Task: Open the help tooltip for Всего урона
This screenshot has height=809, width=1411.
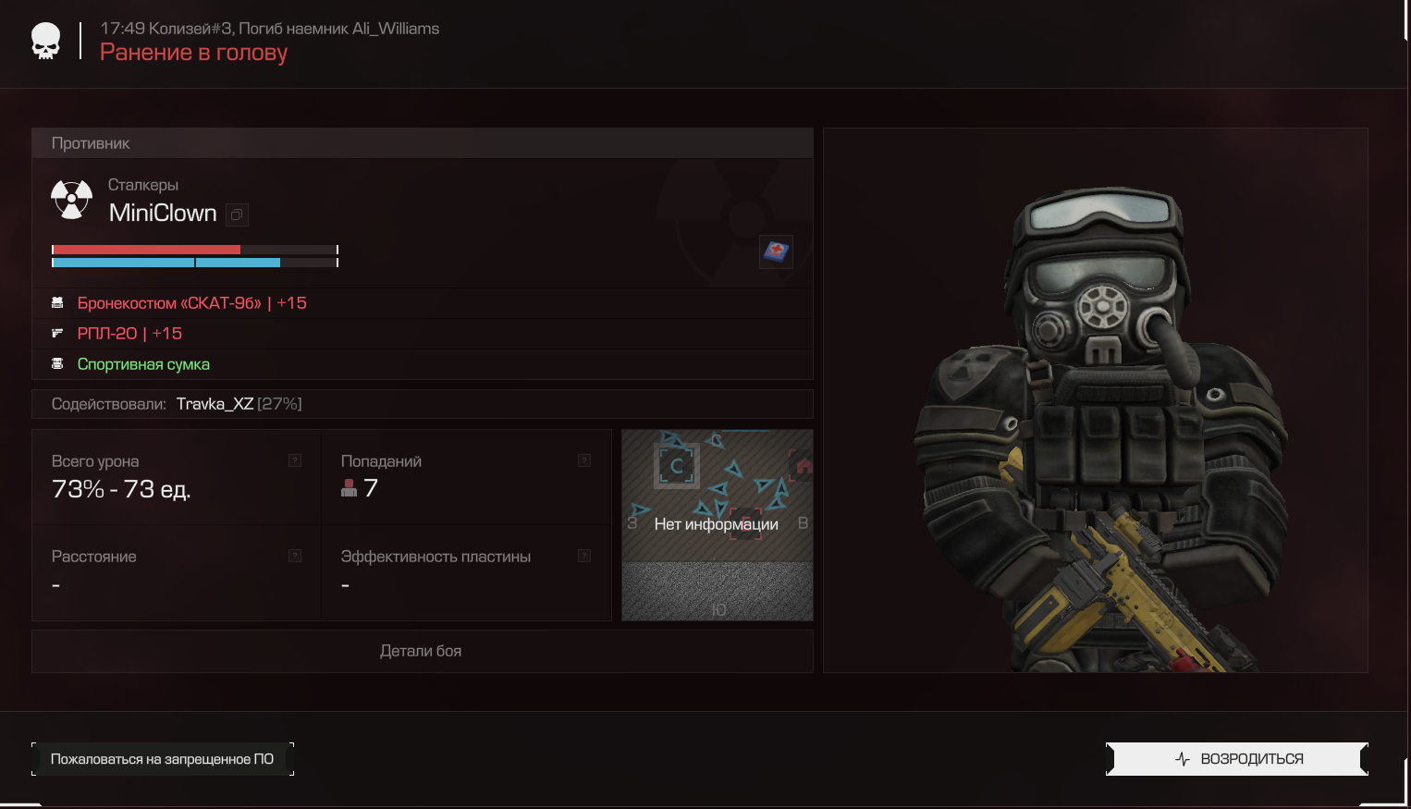Action: (295, 460)
